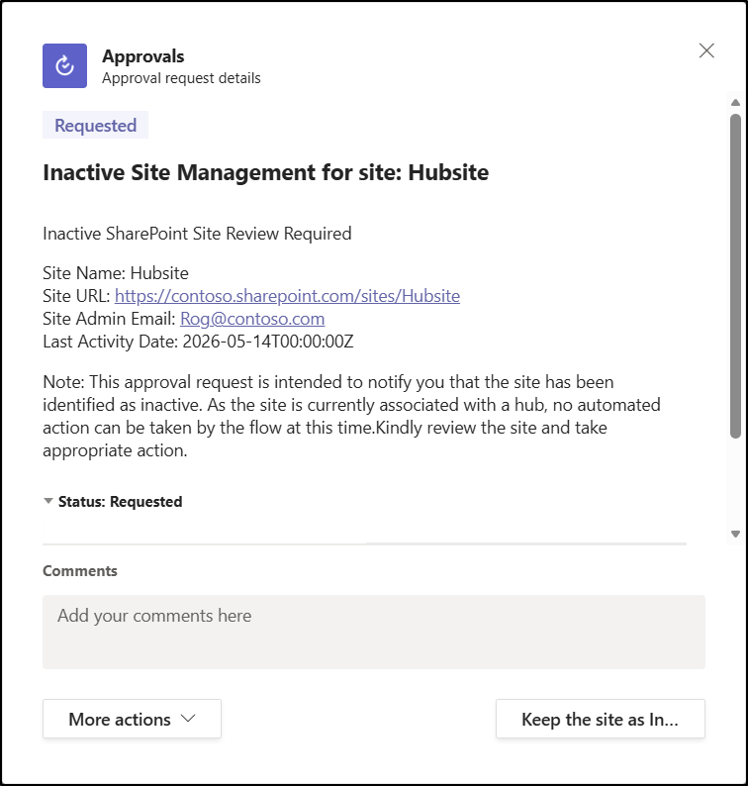Image resolution: width=748 pixels, height=786 pixels.
Task: Click the scrollbar up arrow
Action: click(735, 103)
